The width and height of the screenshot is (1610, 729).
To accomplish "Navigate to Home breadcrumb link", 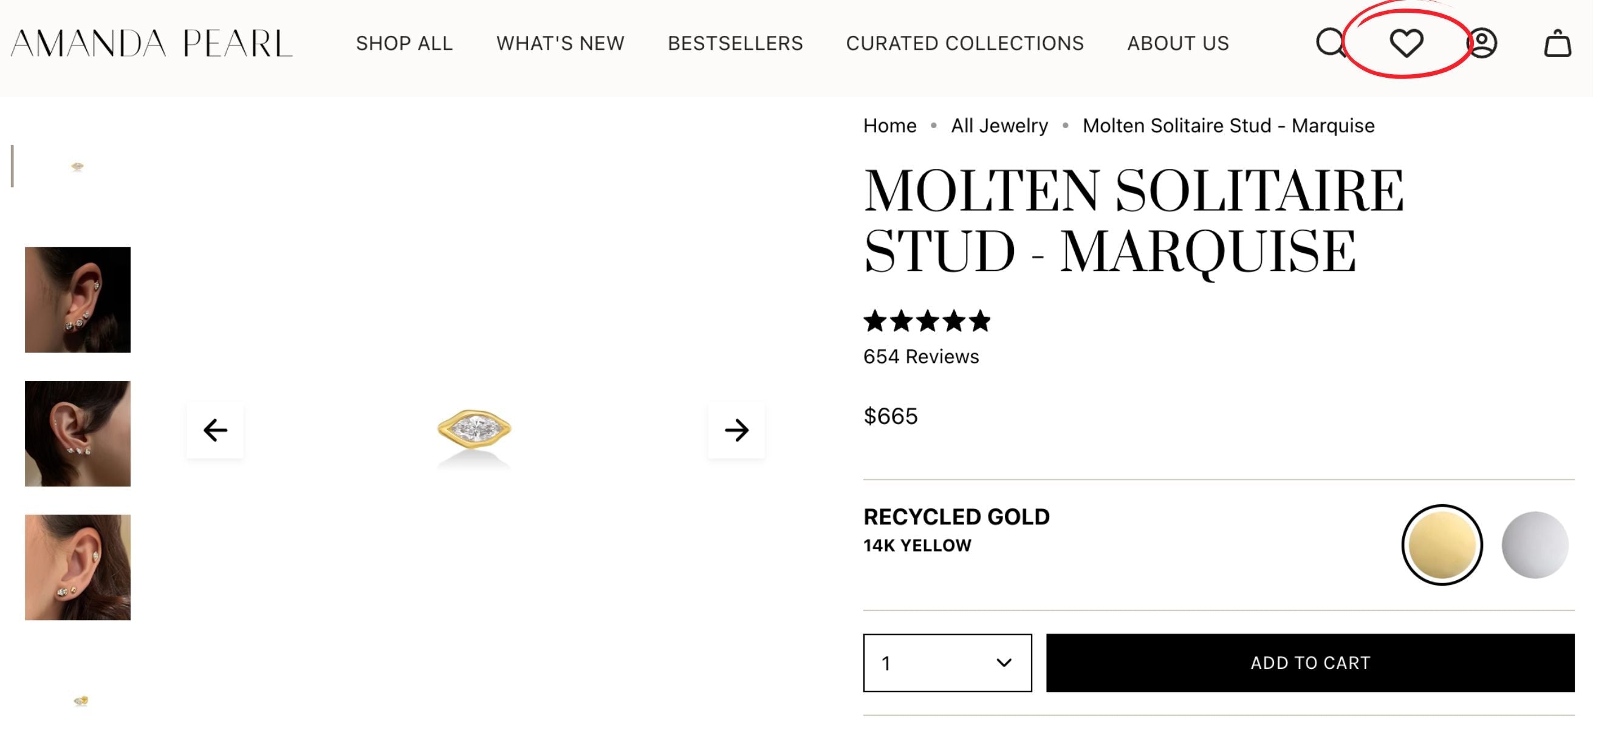I will 889,126.
